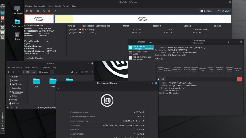The width and height of the screenshot is (246, 138).
Task: Apply all operations with the green checkmark
Action: [55, 11]
